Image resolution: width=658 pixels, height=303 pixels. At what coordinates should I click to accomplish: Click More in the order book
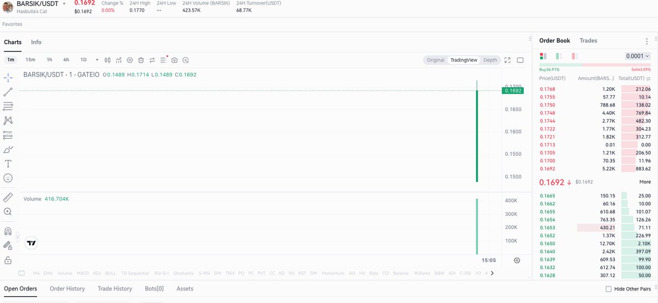point(645,182)
